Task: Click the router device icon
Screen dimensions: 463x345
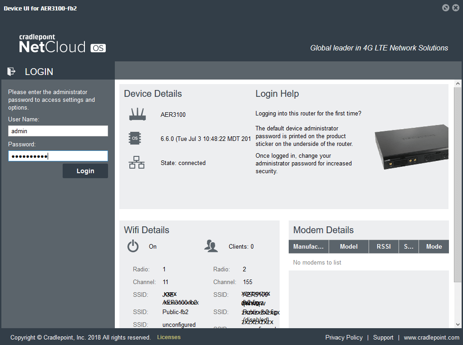Action: [x=137, y=115]
